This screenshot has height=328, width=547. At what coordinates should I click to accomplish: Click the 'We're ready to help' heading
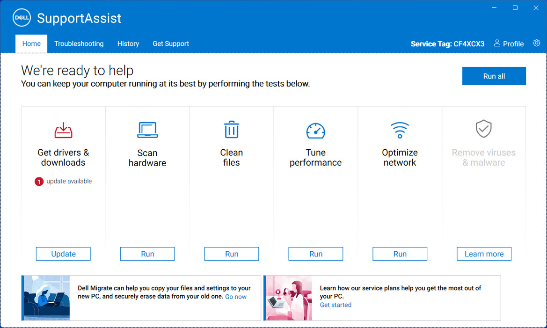coord(77,71)
